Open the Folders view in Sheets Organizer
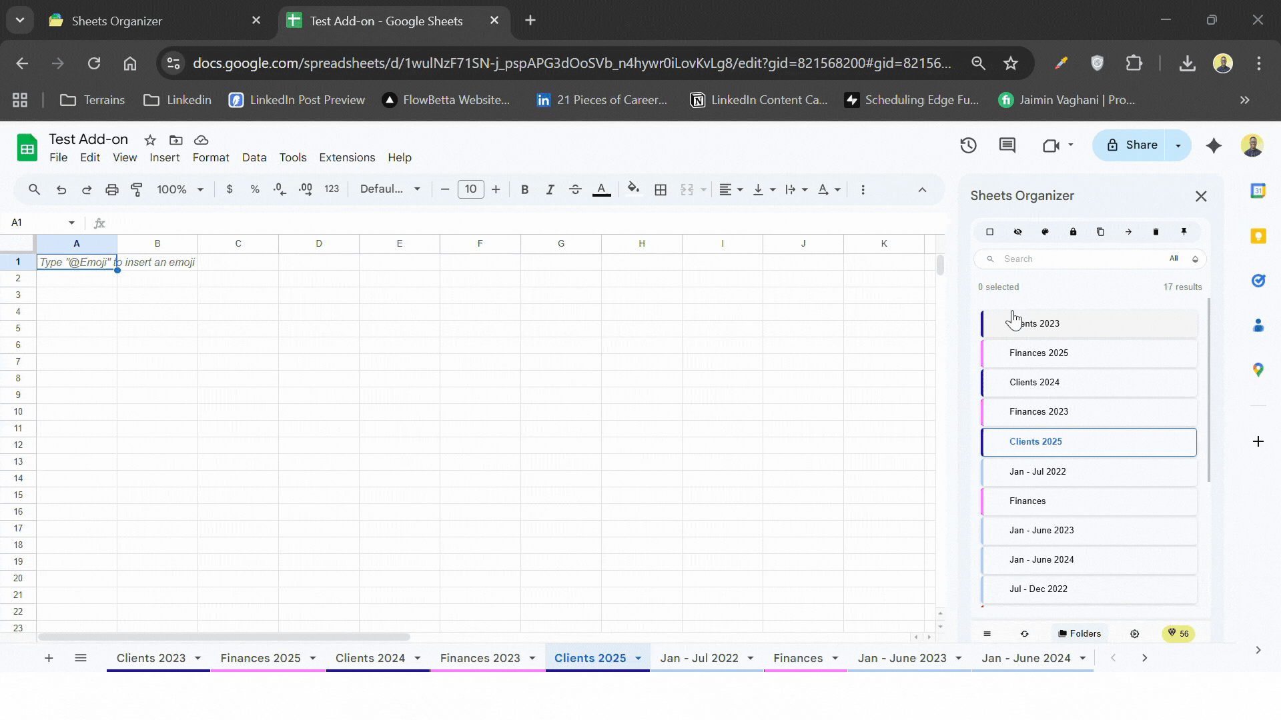This screenshot has width=1281, height=720. (1080, 633)
